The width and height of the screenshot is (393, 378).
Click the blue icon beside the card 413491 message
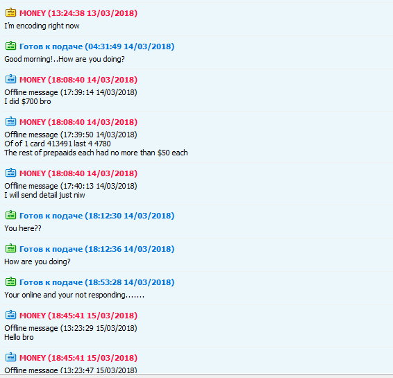point(10,121)
